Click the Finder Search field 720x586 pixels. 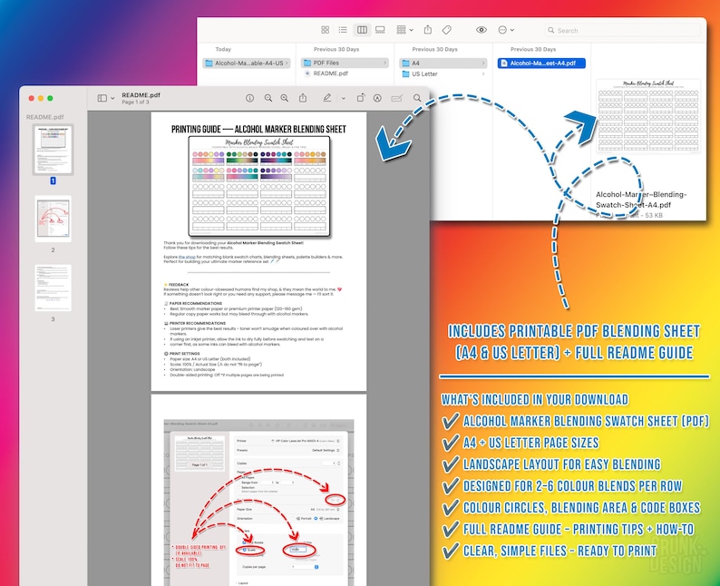(622, 30)
